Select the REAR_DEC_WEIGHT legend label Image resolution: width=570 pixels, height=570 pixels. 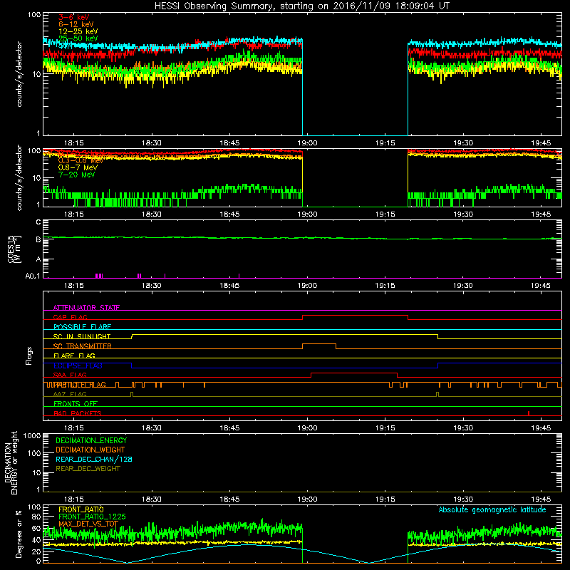tap(88, 469)
